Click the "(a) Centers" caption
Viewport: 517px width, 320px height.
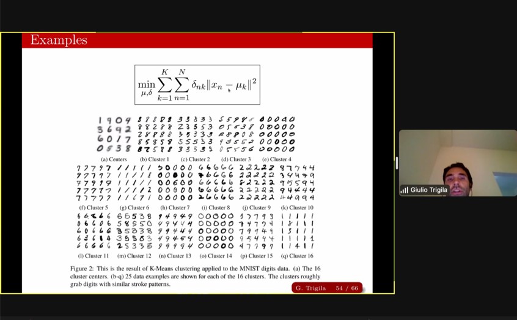pos(114,159)
